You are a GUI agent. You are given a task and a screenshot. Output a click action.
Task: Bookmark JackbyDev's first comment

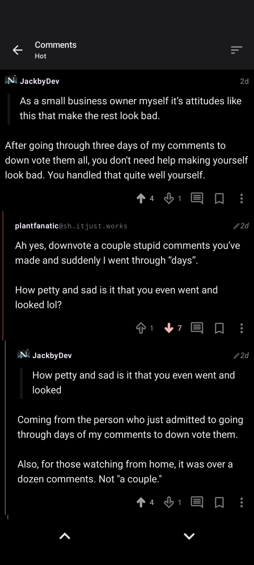[x=219, y=198]
